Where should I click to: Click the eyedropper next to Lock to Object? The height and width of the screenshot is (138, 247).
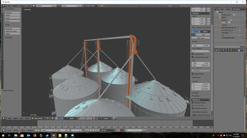[x=209, y=51]
